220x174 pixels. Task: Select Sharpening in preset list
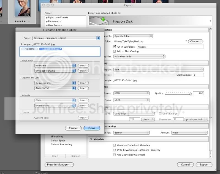click(57, 137)
